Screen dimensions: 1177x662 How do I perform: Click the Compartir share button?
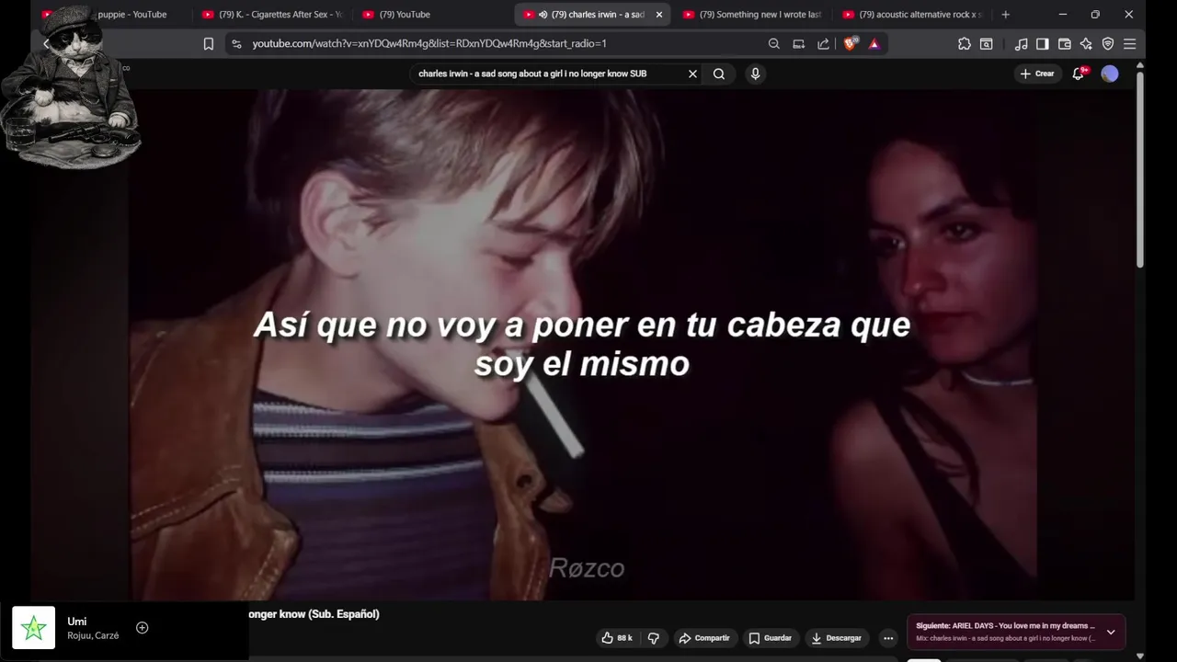coord(704,638)
